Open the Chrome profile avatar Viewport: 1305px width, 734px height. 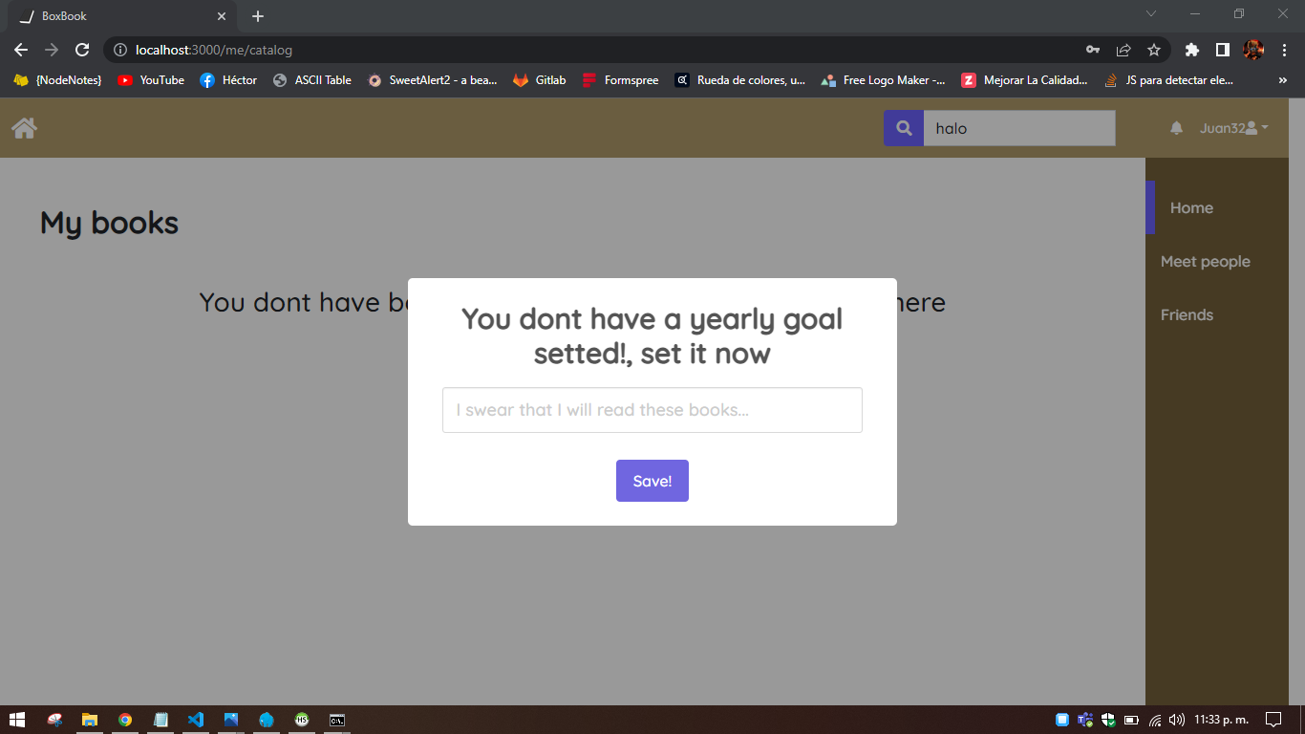[x=1253, y=50]
